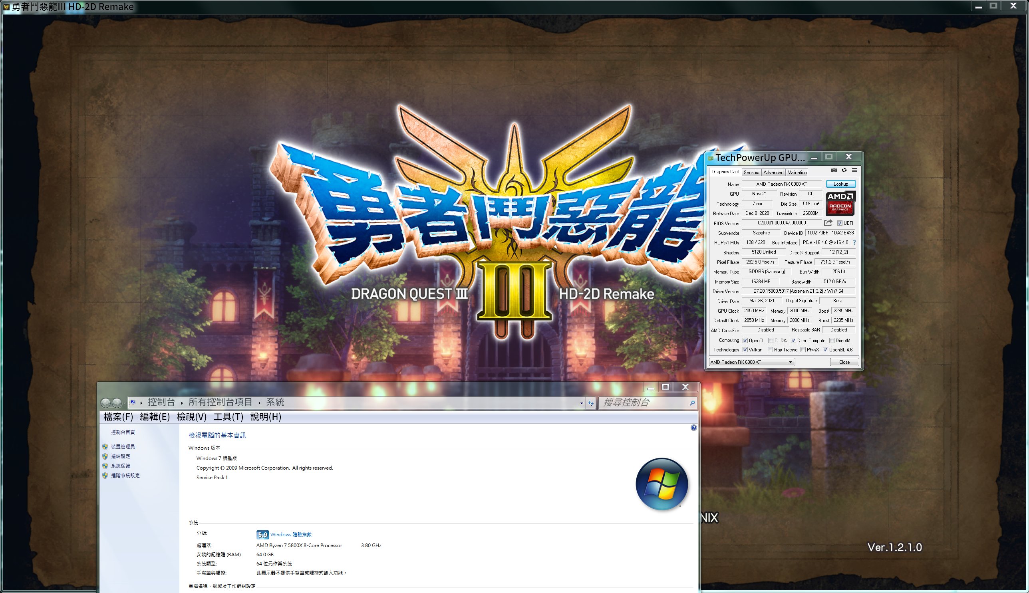Screen dimensions: 1029x593
Task: Open the GPU-Z hamburger menu
Action: pos(855,171)
